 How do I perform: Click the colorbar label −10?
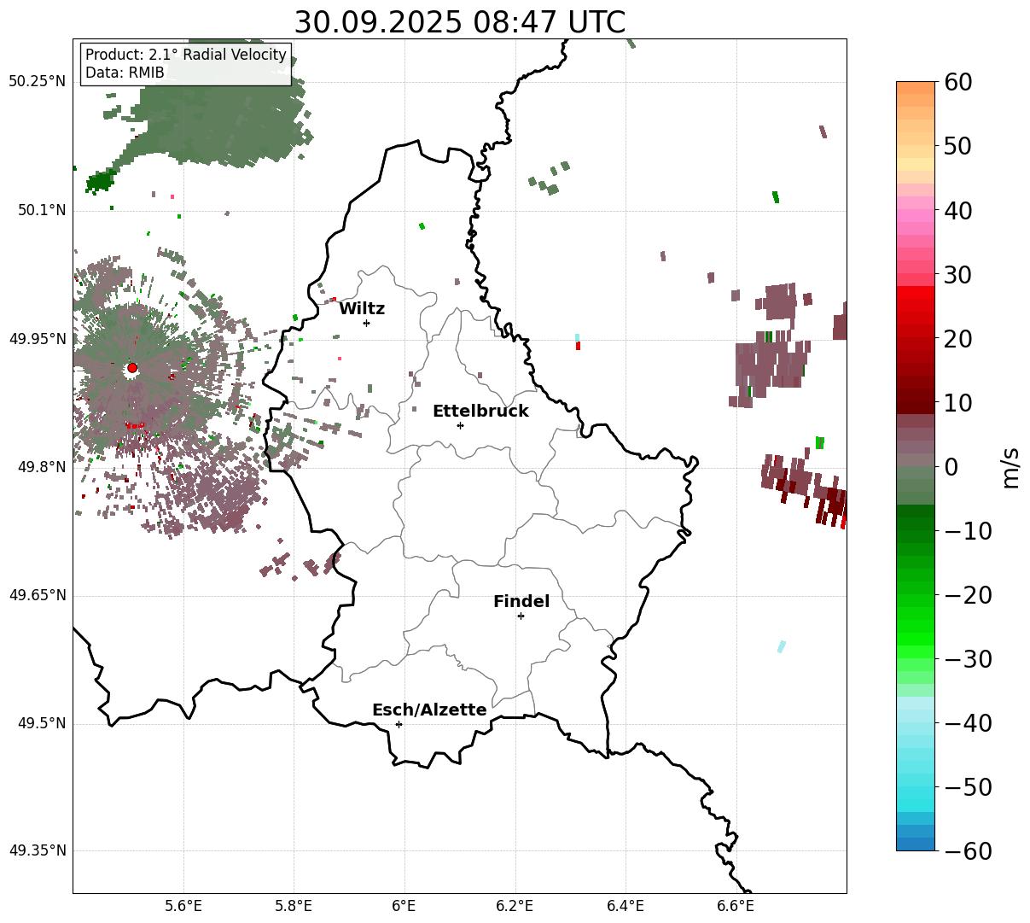(x=968, y=531)
